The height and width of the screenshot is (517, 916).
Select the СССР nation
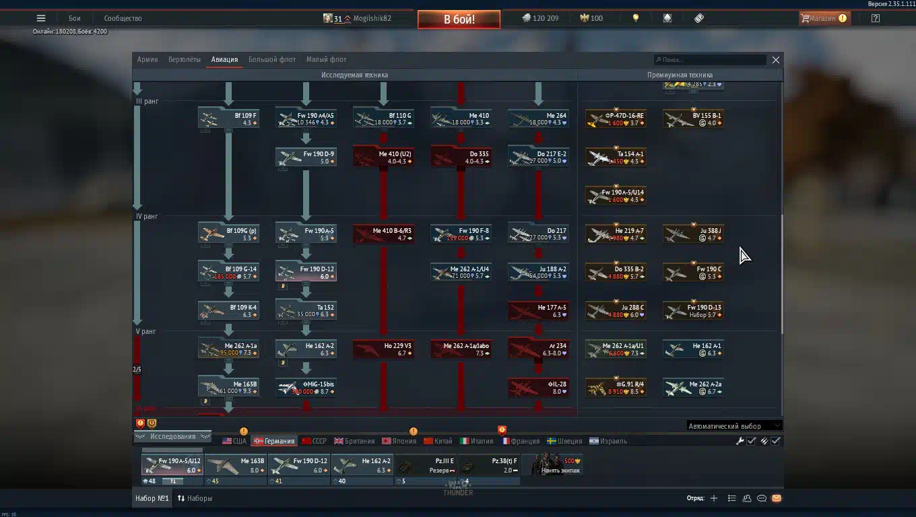(314, 441)
